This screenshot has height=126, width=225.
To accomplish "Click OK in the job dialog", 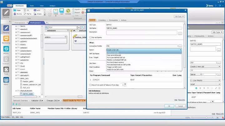I will click(169, 106).
